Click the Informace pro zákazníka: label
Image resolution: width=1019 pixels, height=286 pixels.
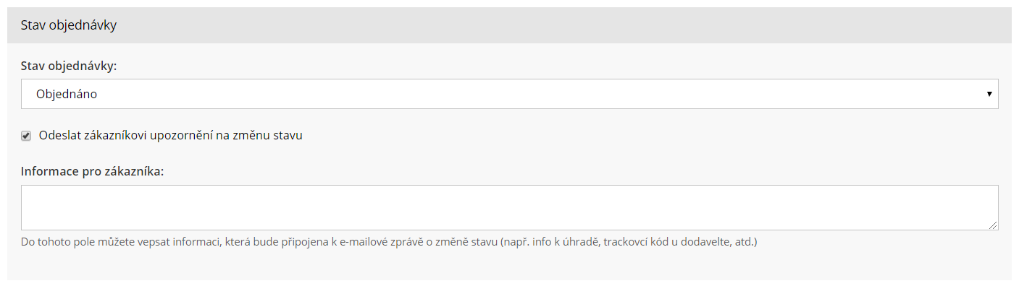[93, 172]
